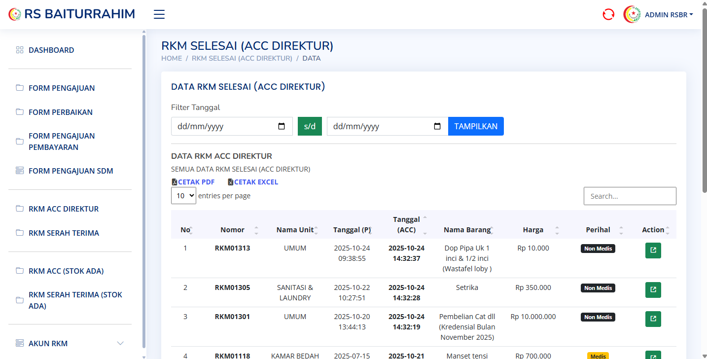Viewport: 707px width, 359px height.
Task: Sort table by Harga column header
Action: click(x=533, y=230)
